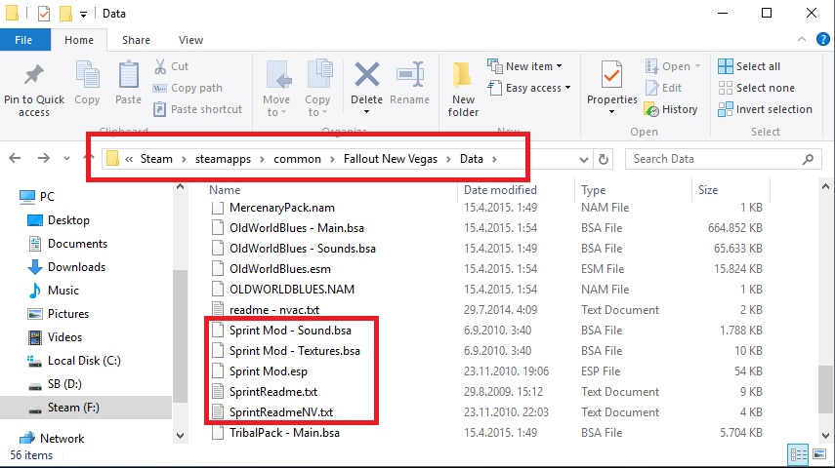Screen dimensions: 835x468
Task: Open SB (D:) drive
Action: [55, 384]
